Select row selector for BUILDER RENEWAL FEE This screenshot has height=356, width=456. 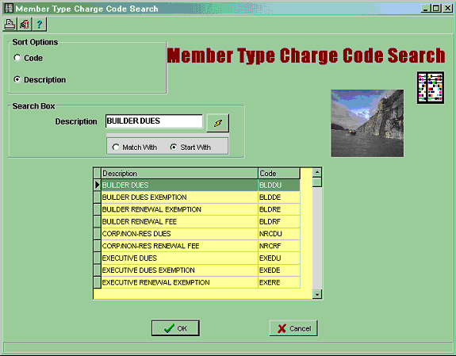click(97, 222)
